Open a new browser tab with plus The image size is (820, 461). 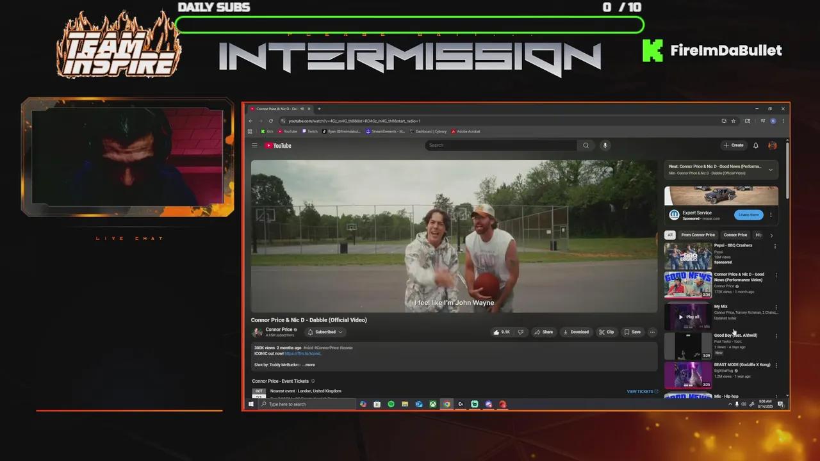click(x=319, y=109)
